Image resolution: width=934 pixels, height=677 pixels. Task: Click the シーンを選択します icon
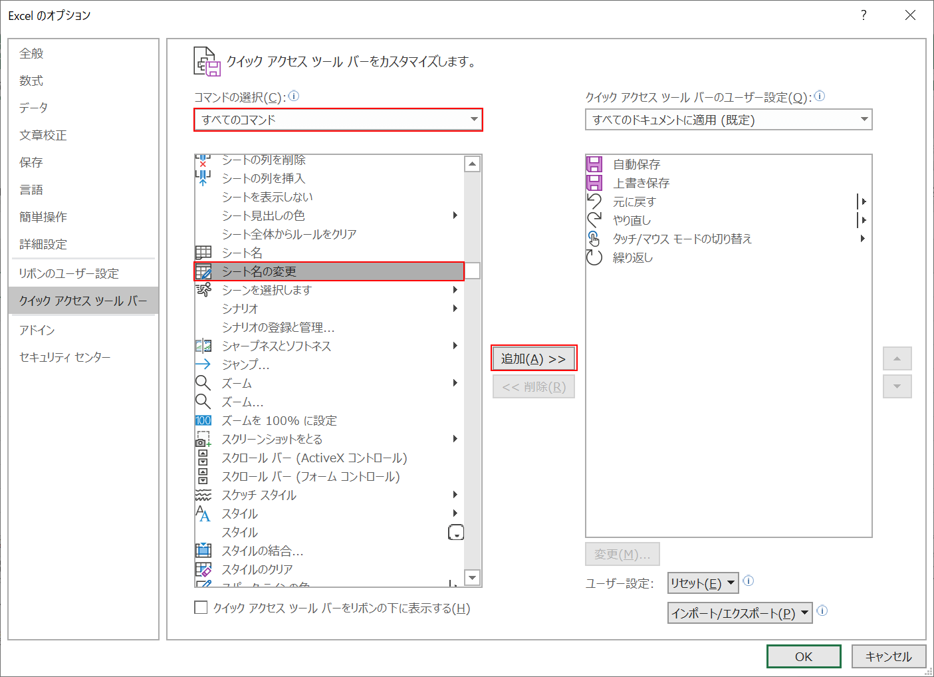(203, 290)
